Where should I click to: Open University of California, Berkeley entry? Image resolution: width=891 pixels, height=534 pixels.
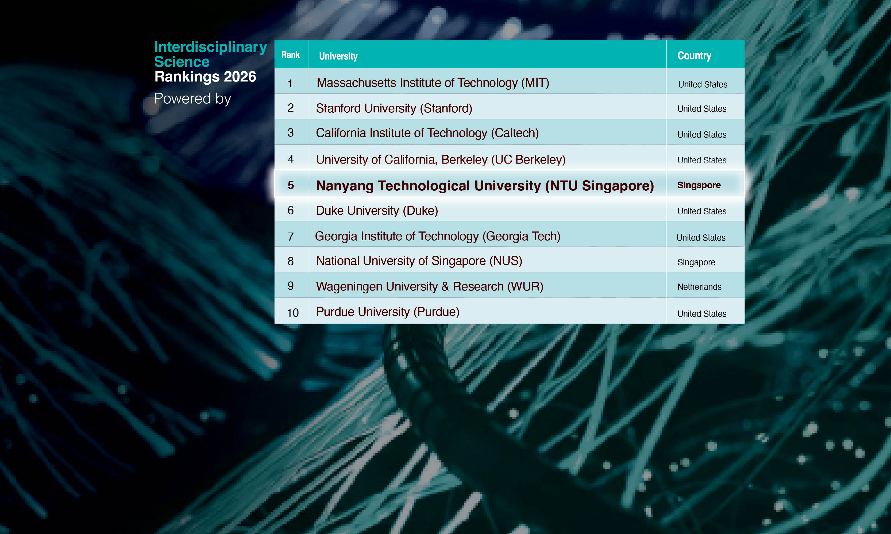pyautogui.click(x=440, y=159)
